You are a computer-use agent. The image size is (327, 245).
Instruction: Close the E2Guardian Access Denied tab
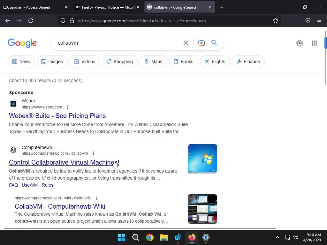pyautogui.click(x=66, y=7)
